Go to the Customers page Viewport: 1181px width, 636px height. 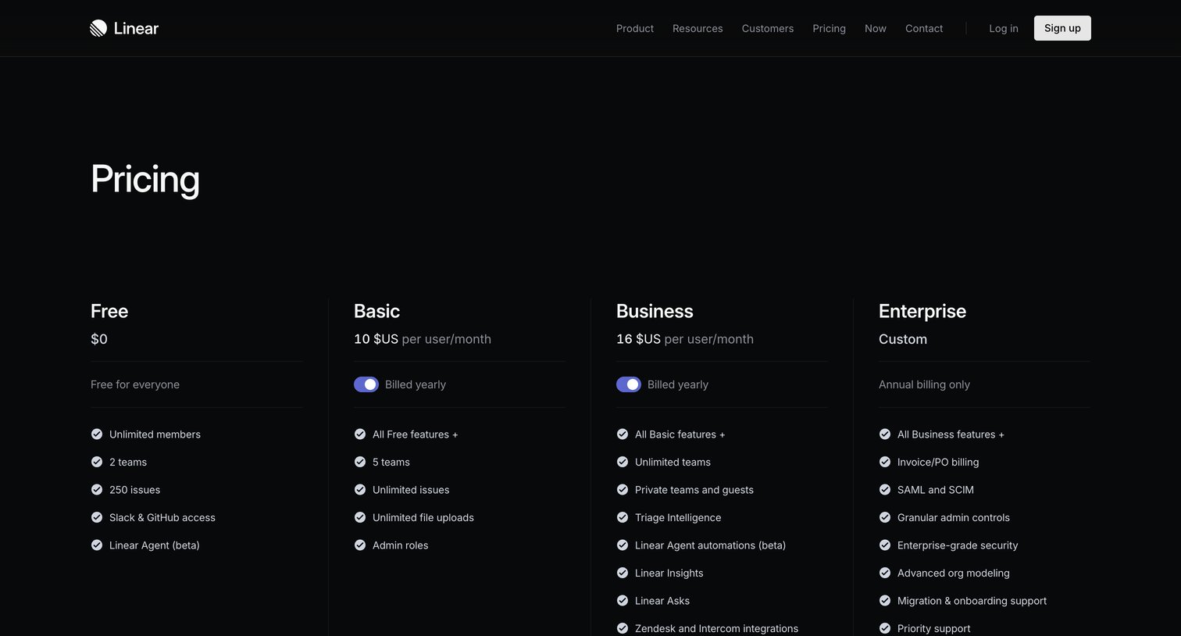tap(768, 28)
